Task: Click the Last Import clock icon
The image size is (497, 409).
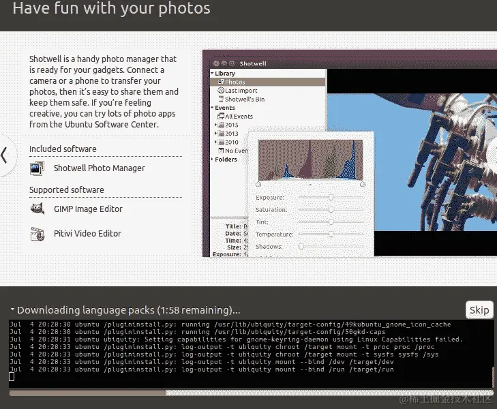Action: 221,90
